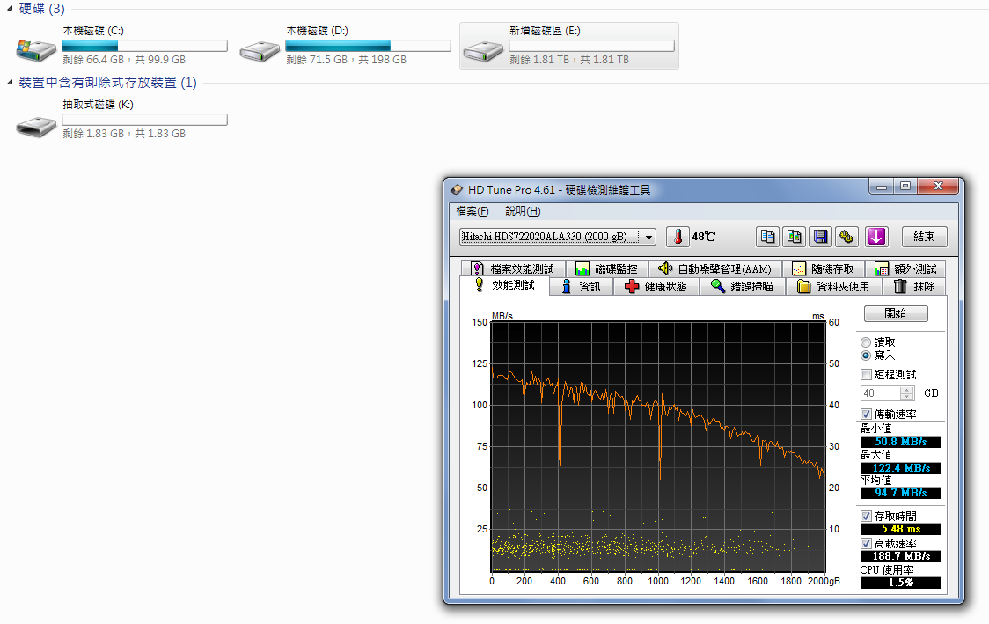Viewport: 989px width, 624px height.
Task: Click the 48℃ temperature reading
Action: (704, 237)
